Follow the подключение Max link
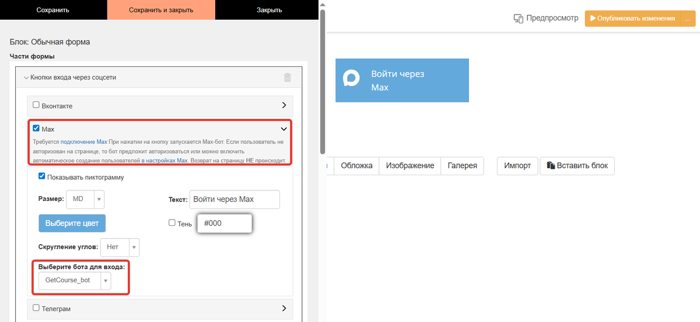Viewport: 700px width, 322px height. point(84,142)
